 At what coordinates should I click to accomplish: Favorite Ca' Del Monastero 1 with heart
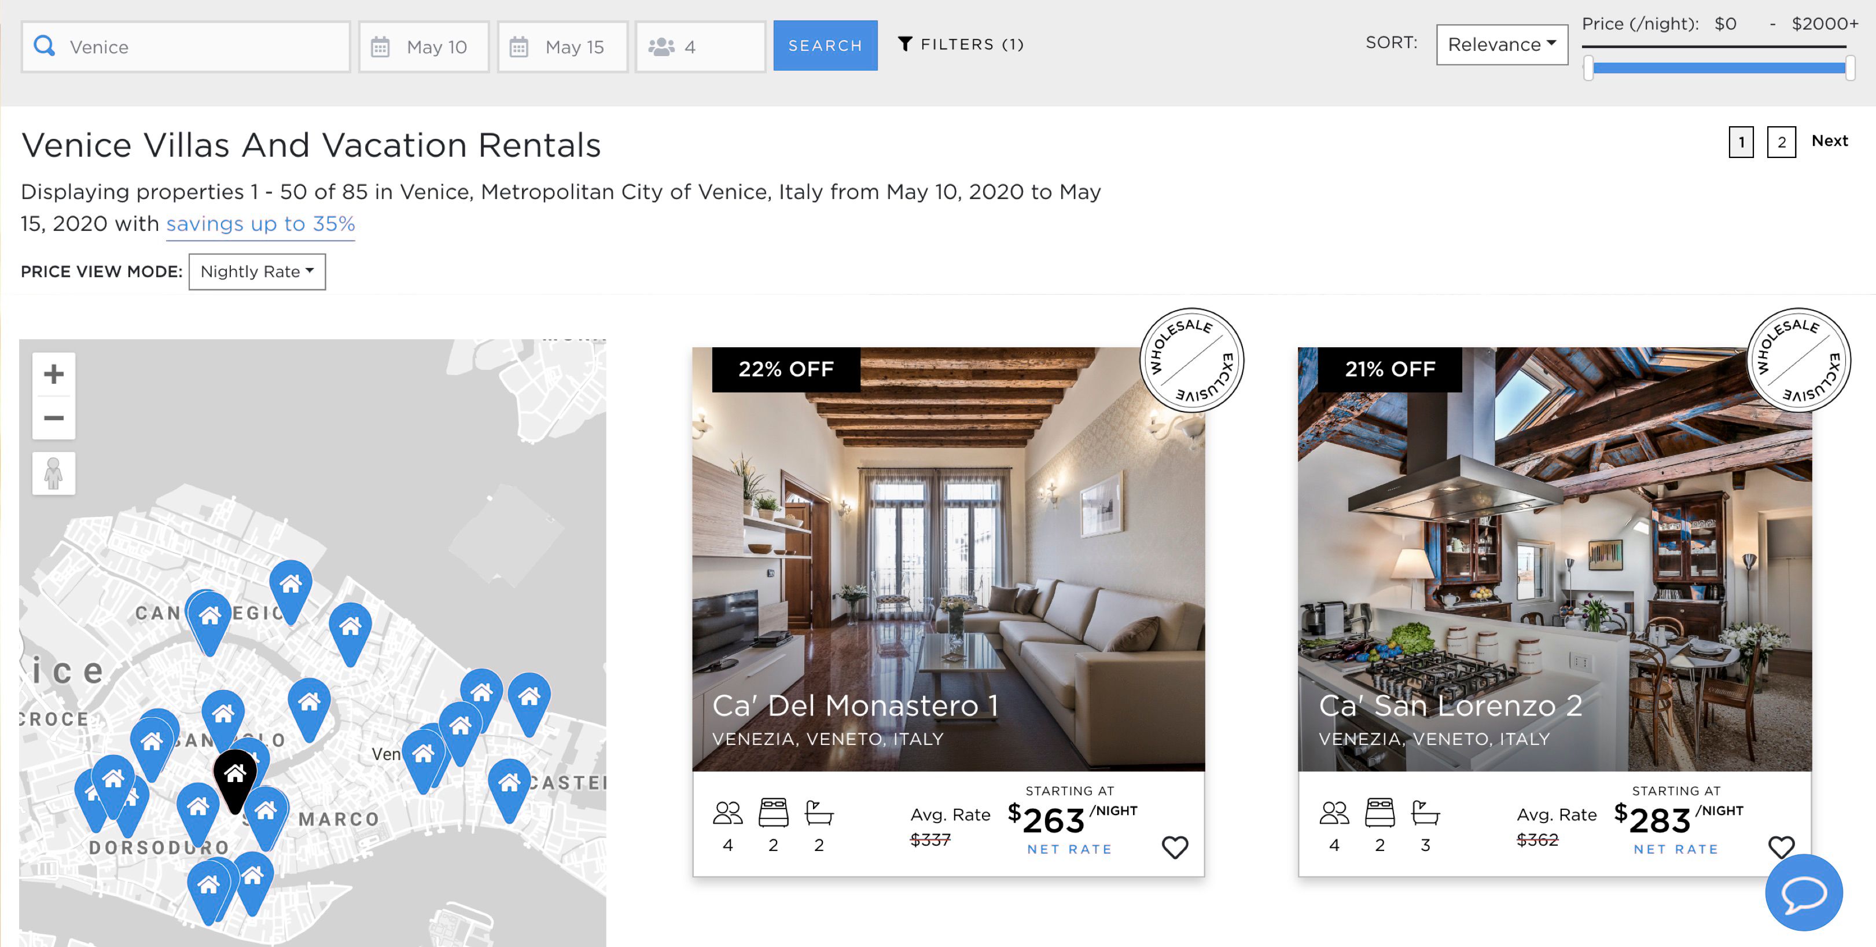1175,847
